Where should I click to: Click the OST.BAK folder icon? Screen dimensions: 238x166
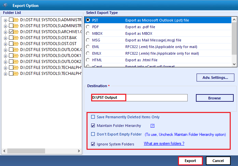16,38
